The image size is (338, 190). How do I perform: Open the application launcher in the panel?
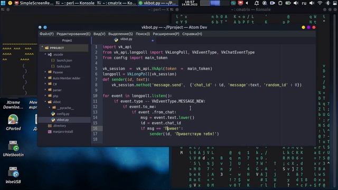click(x=3, y=3)
